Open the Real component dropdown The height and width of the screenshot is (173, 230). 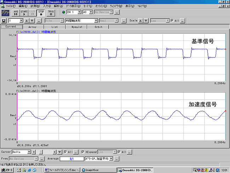[117, 21]
